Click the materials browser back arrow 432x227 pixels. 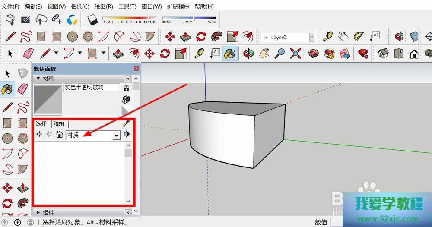[x=39, y=135]
